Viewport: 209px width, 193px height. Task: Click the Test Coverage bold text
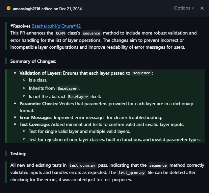35,124
